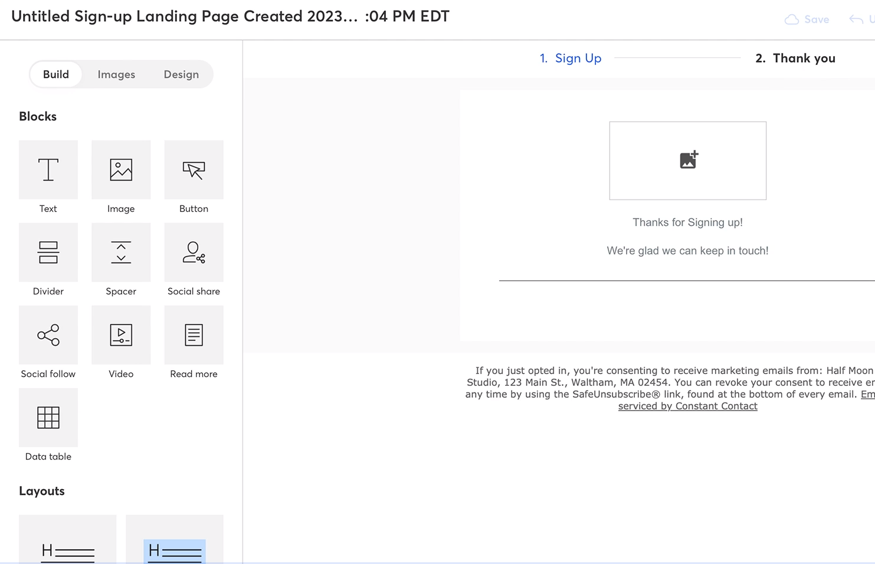Viewport: 875px width, 564px height.
Task: Choose the Button block icon
Action: 194,170
